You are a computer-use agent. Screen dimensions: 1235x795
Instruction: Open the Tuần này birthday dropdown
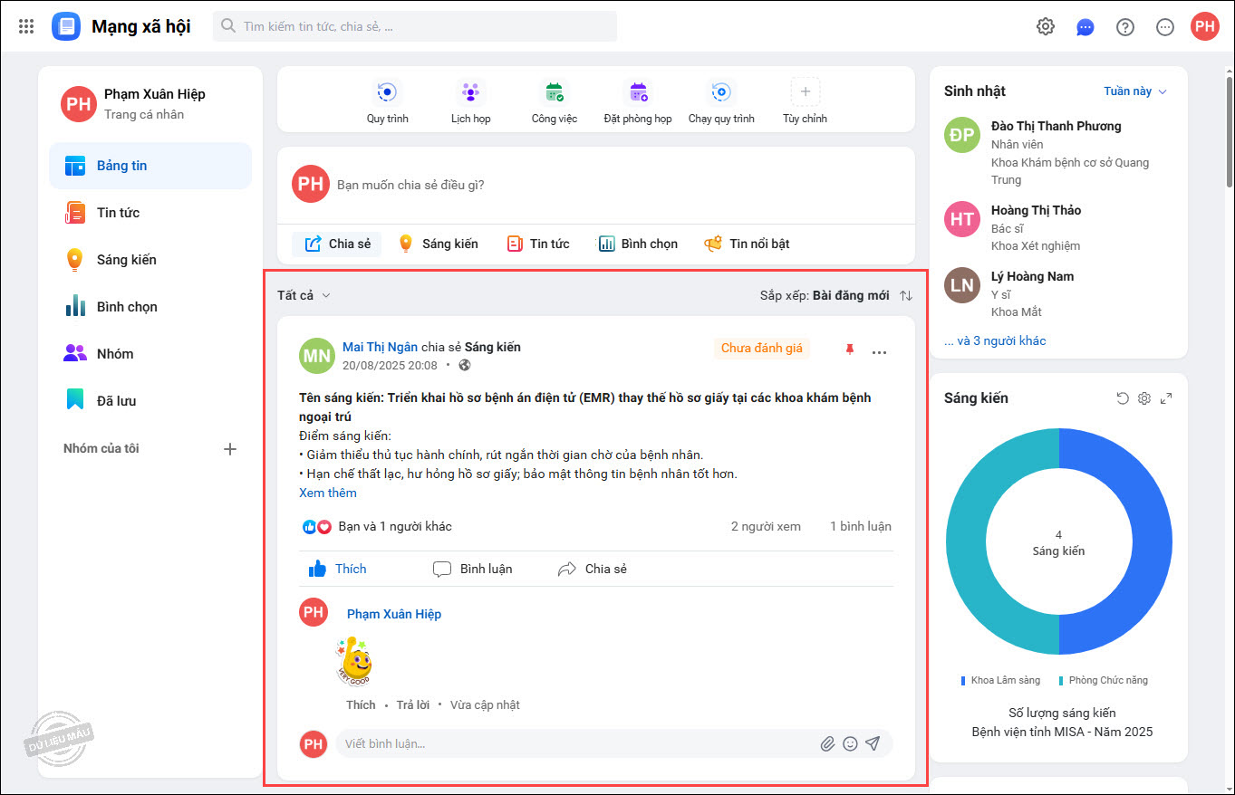[x=1135, y=91]
